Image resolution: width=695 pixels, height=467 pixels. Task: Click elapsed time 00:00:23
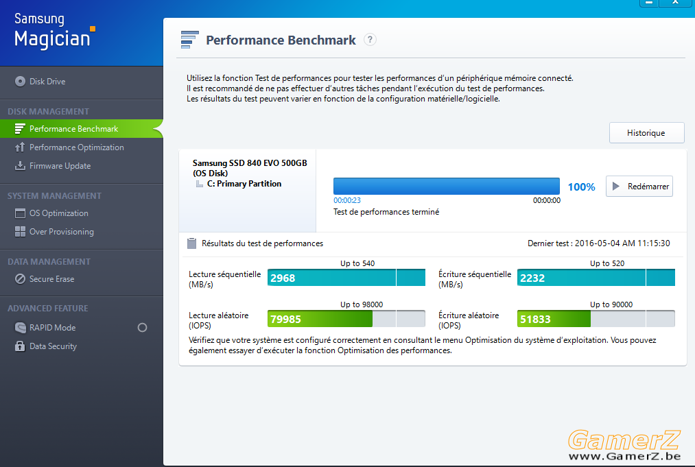[347, 200]
